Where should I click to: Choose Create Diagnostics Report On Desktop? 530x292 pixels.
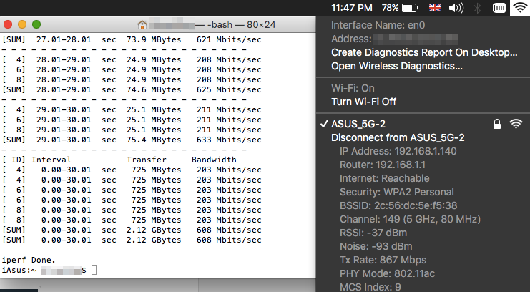423,52
